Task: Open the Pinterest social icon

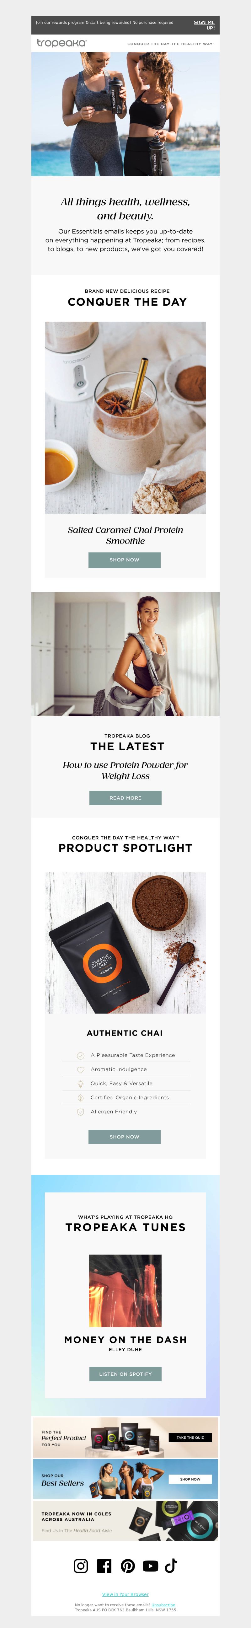Action: pos(128,1566)
